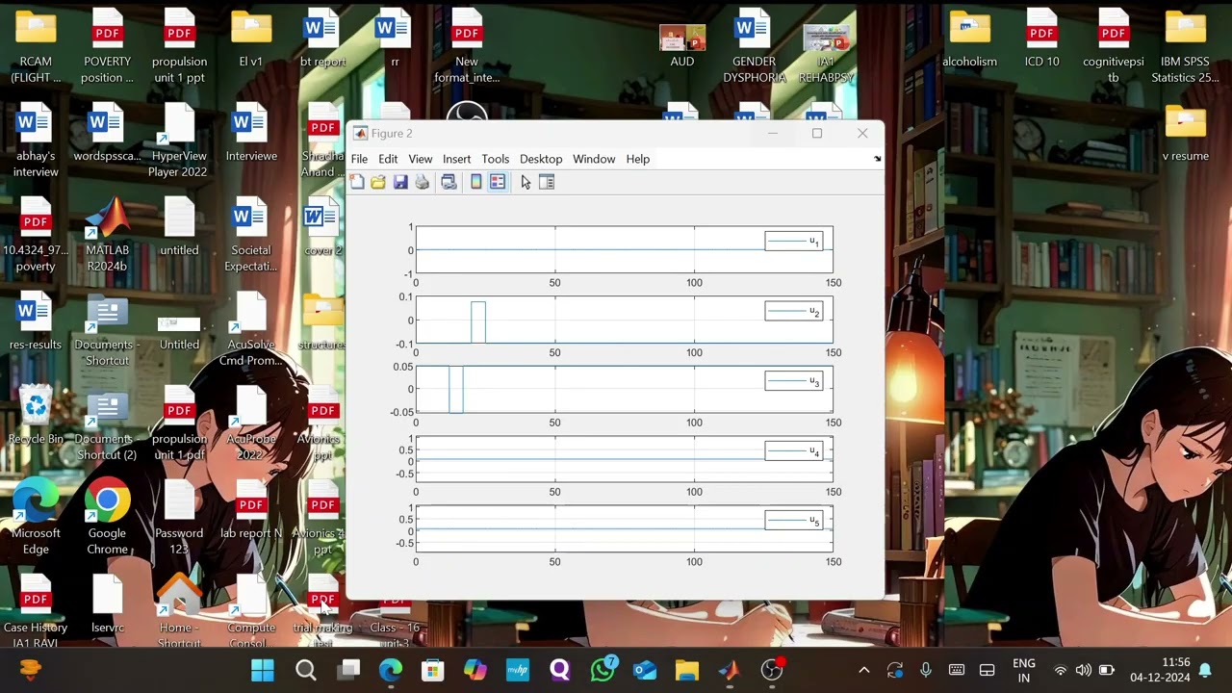Select the res-results Word document

click(36, 321)
